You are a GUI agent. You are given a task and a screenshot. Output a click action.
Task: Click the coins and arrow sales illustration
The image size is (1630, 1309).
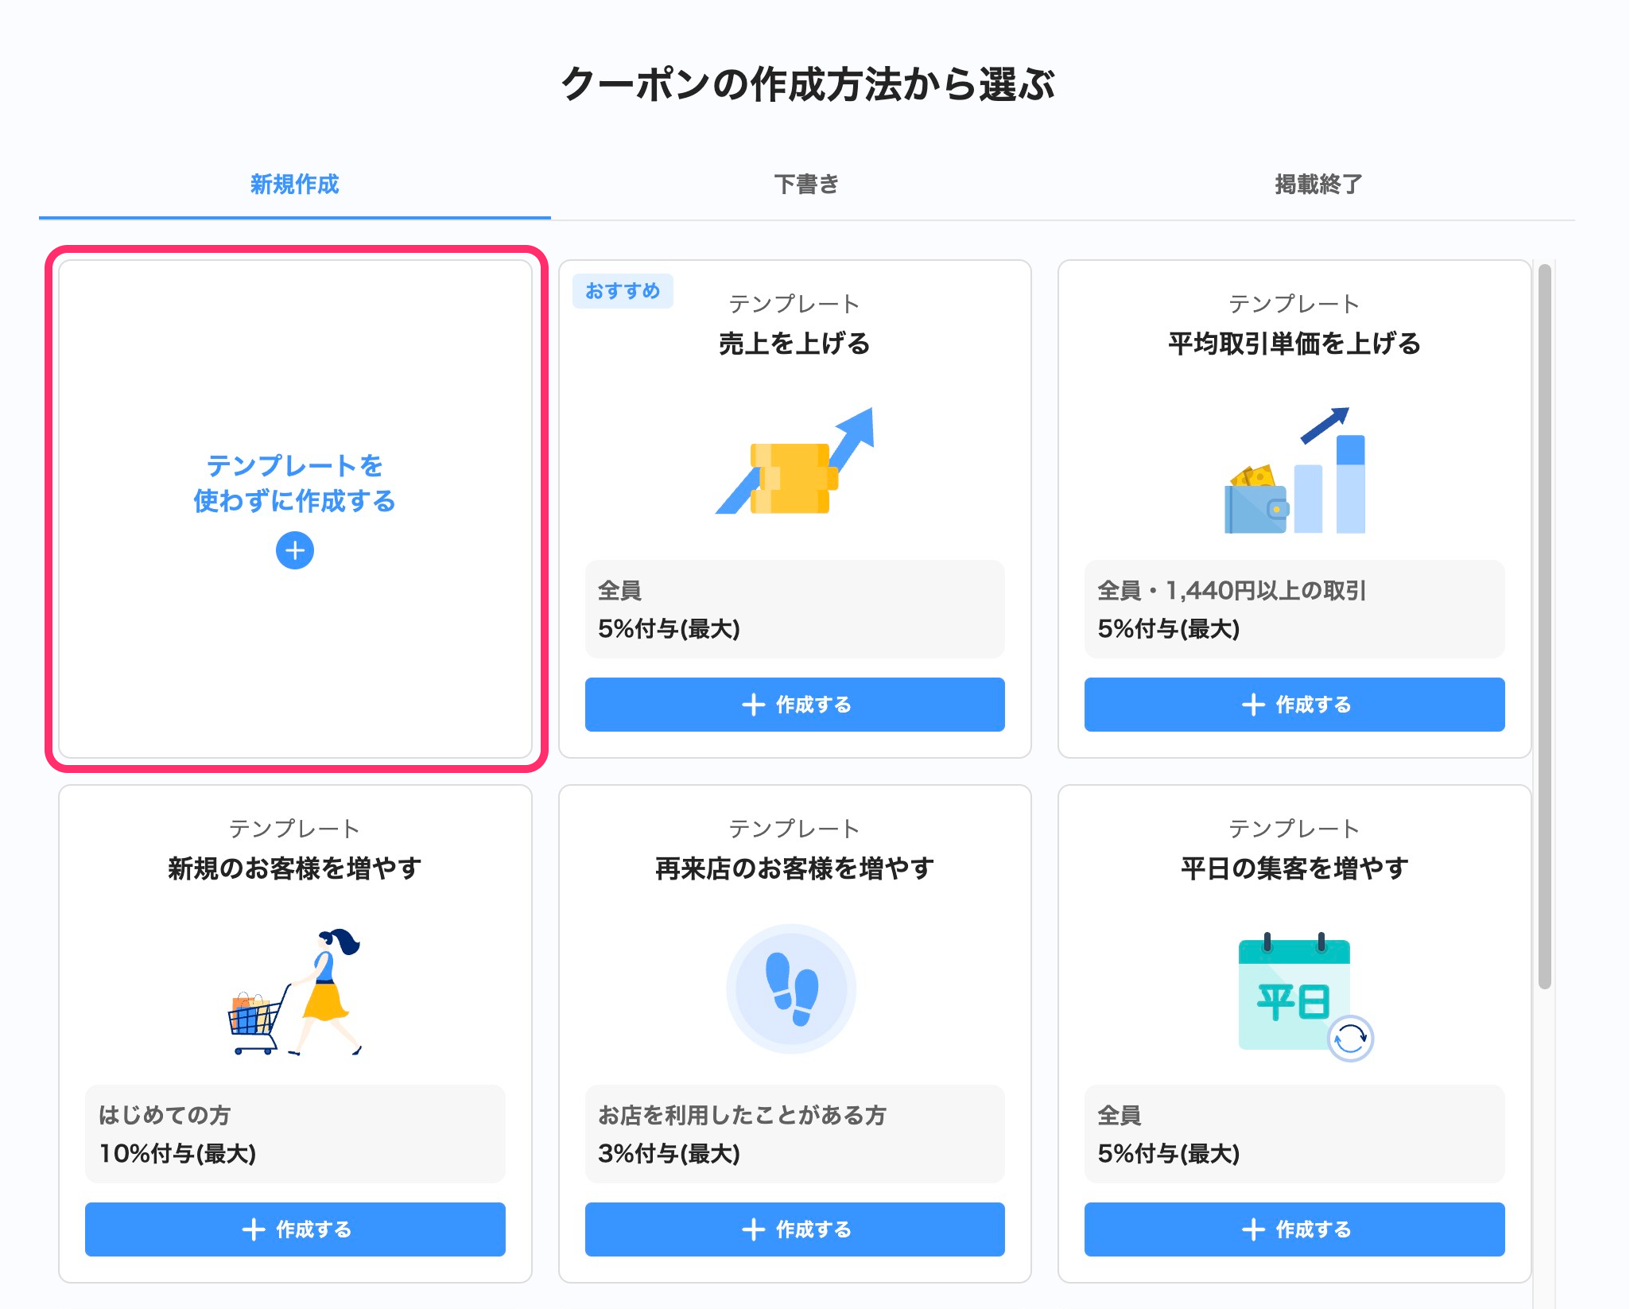[794, 463]
